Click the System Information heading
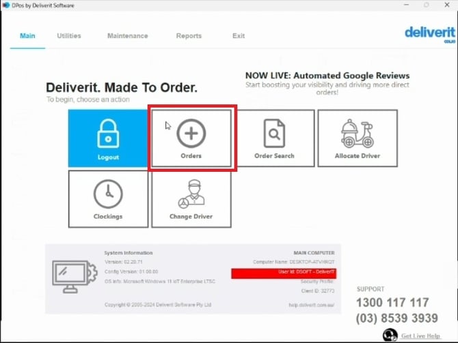 129,253
